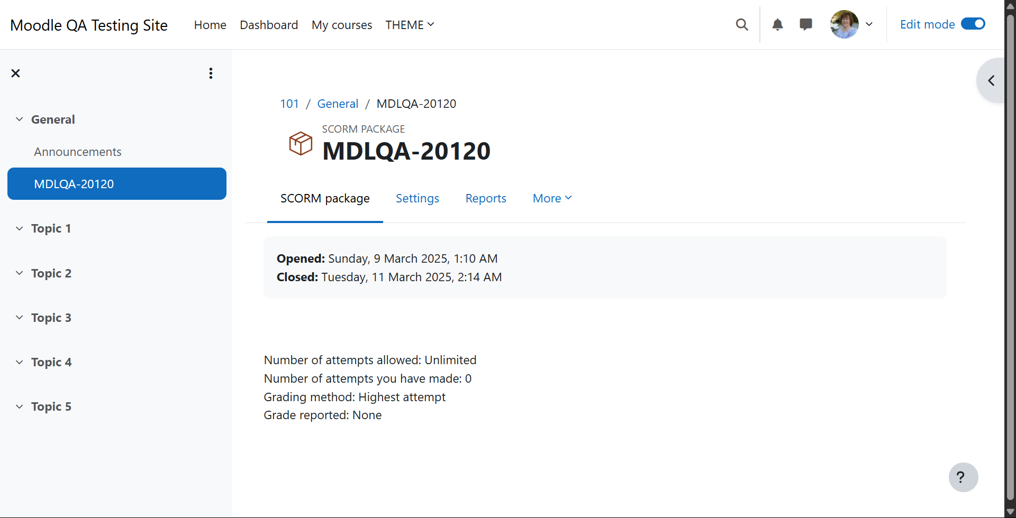
Task: Open the 101 breadcrumb link
Action: click(x=289, y=104)
